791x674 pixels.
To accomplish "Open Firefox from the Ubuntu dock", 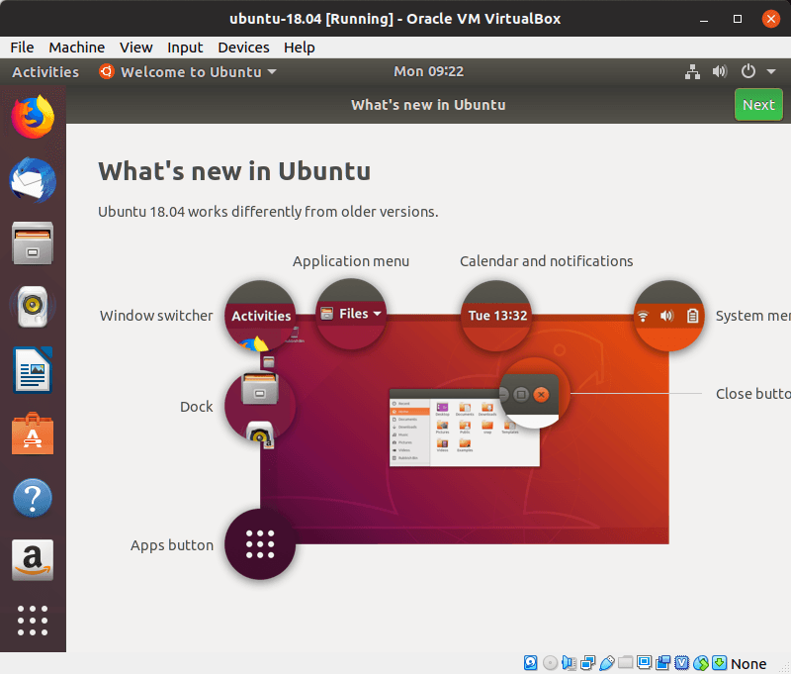I will [x=33, y=117].
